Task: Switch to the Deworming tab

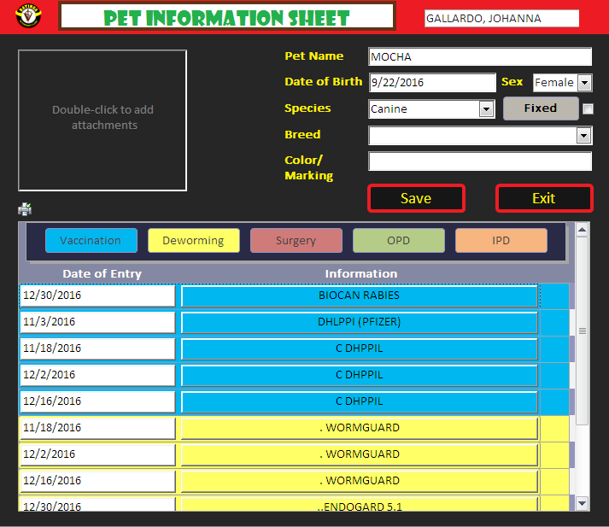Action: (x=193, y=241)
